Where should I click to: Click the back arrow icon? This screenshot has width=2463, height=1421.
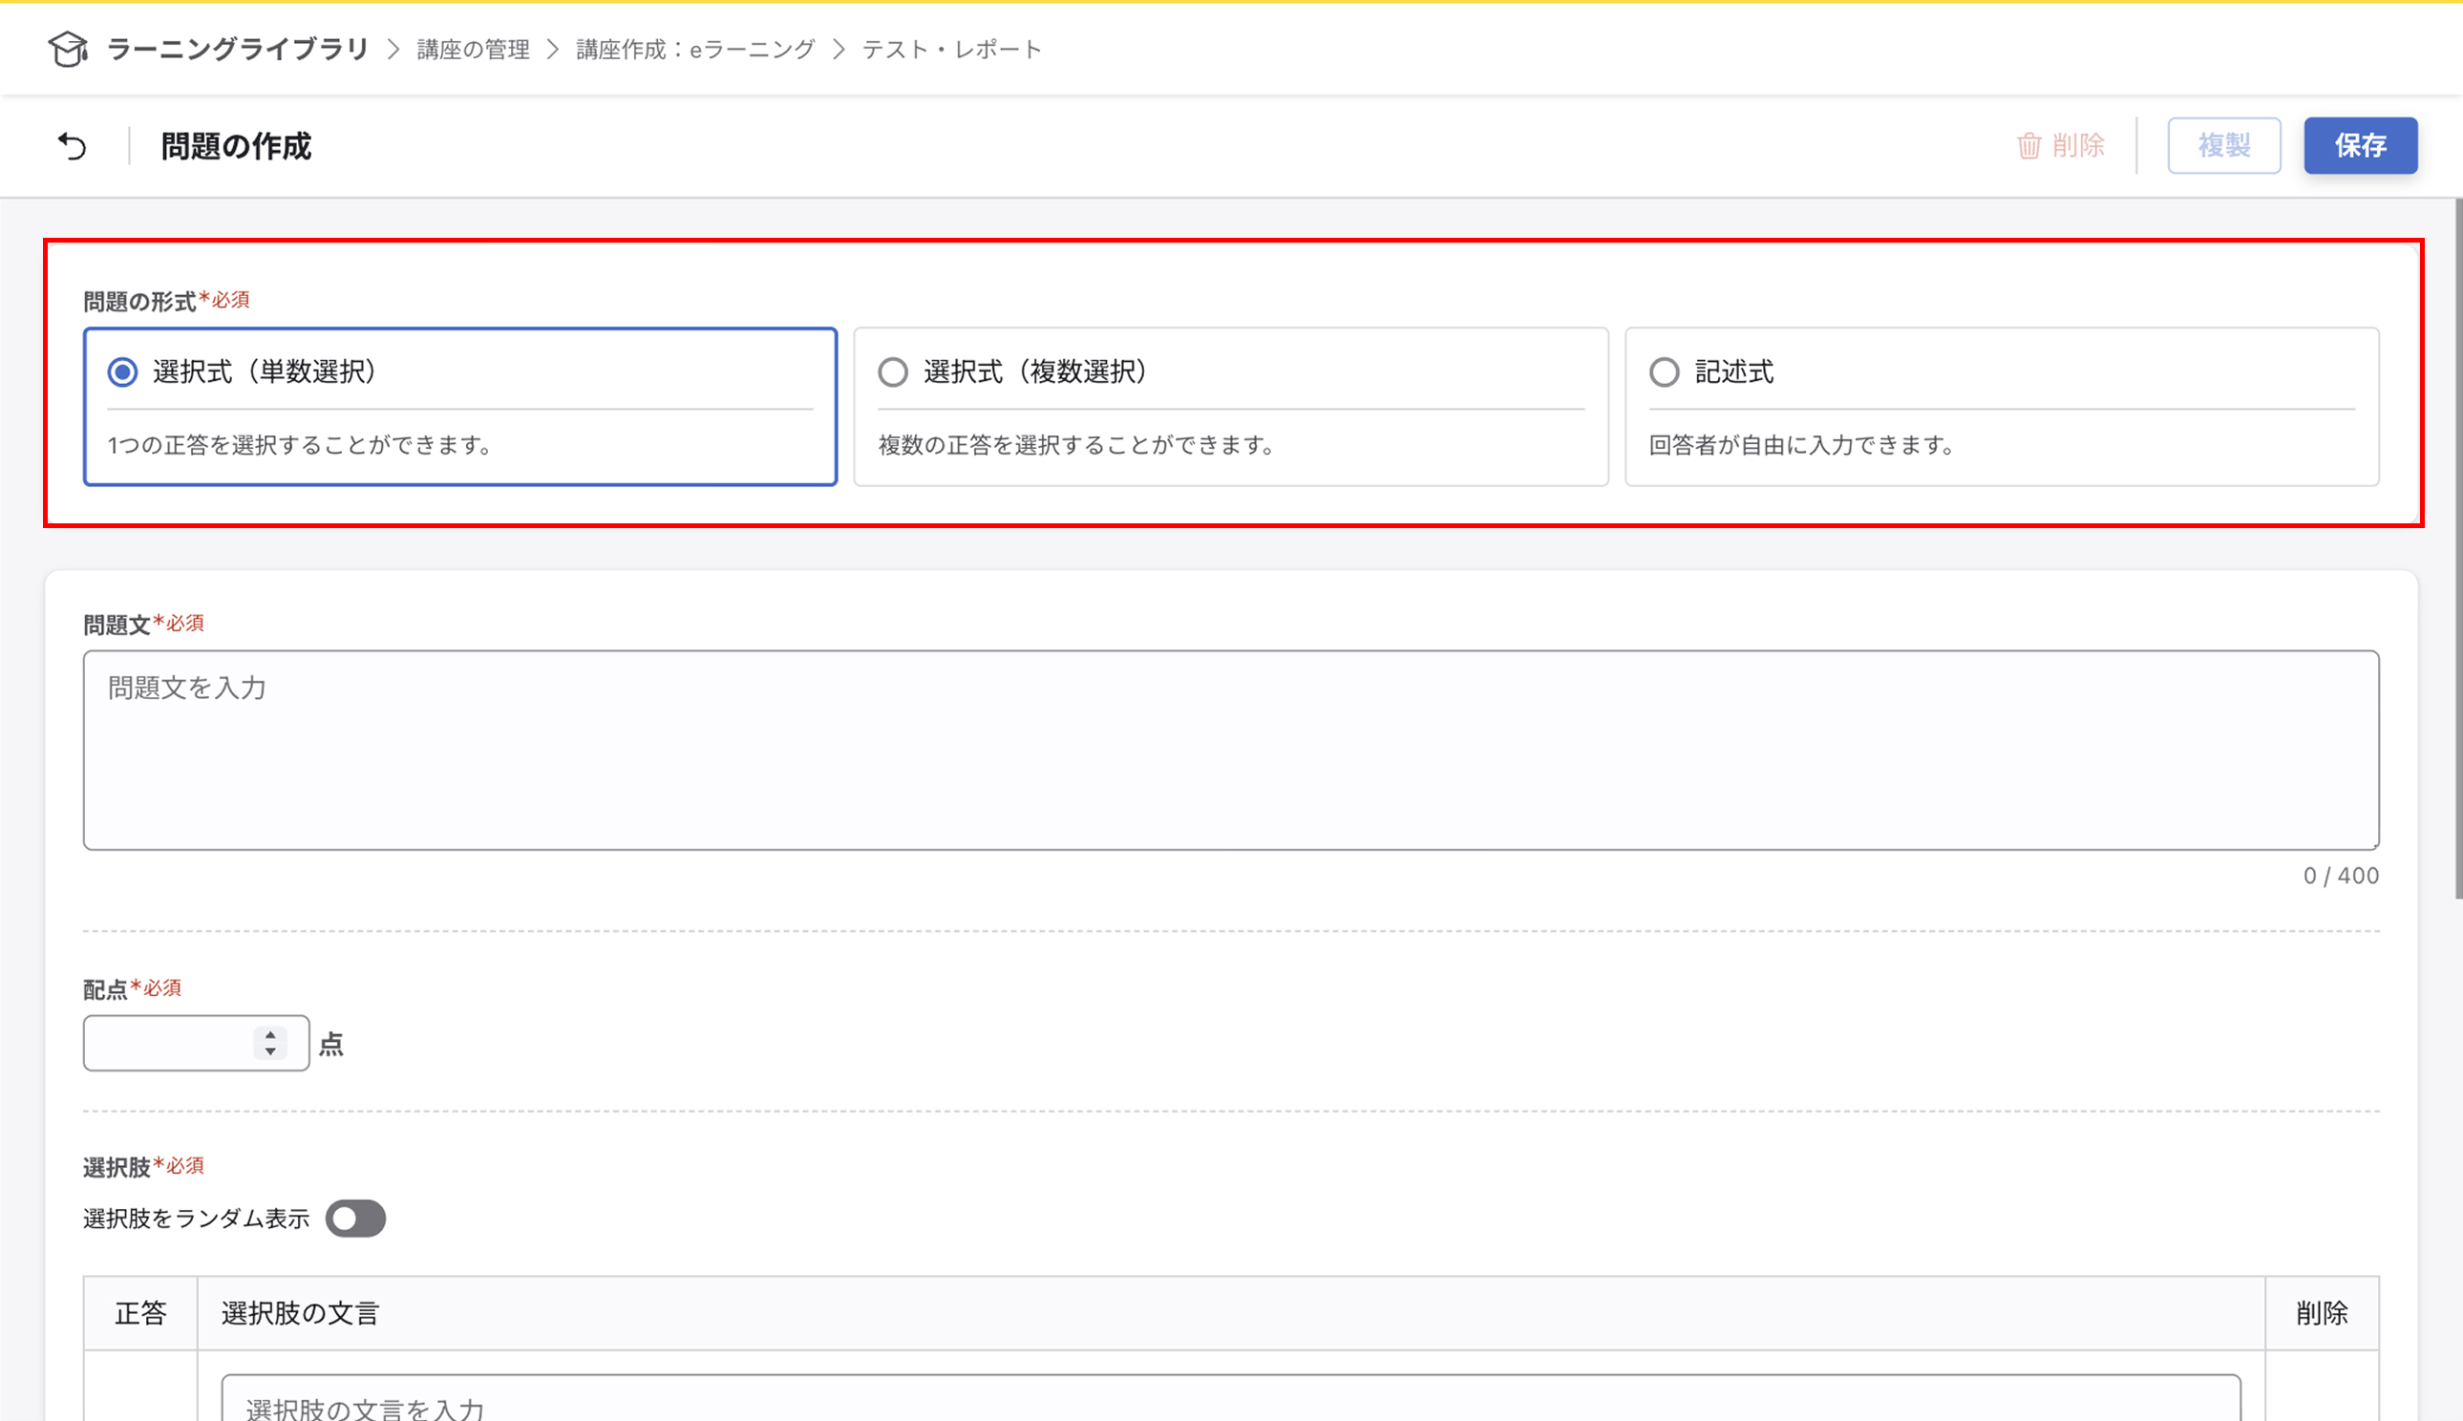73,146
